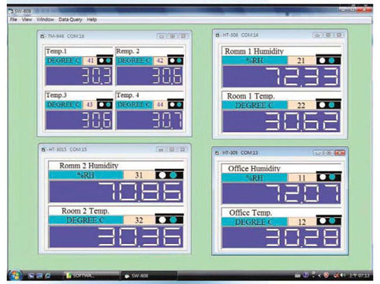
Task: Click the DEGREE C unit of Temp.1
Action: tap(64, 61)
